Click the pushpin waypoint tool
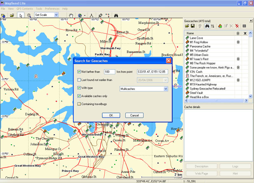This screenshot has width=254, height=183. [x=100, y=15]
